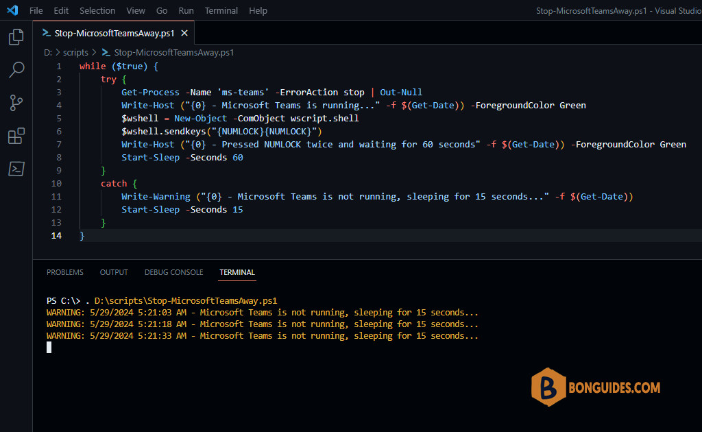
Task: Open the Source Control view
Action: pyautogui.click(x=16, y=103)
